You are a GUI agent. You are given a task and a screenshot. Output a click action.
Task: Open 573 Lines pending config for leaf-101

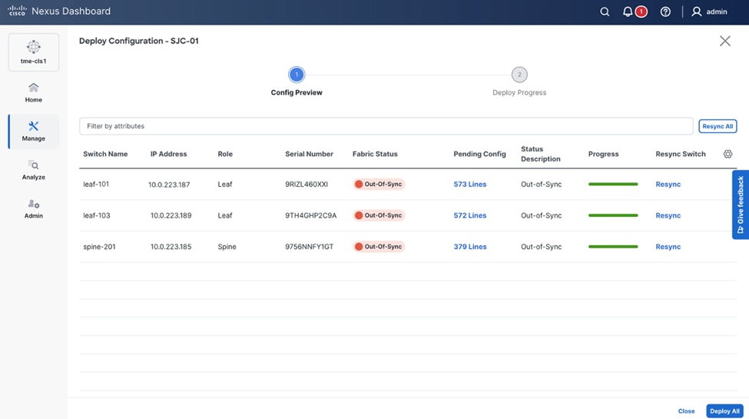[469, 185]
